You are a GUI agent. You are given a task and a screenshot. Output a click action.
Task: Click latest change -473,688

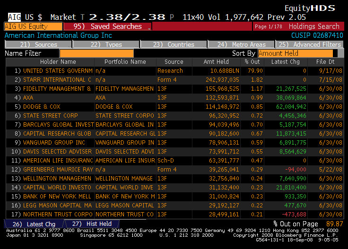294,215
